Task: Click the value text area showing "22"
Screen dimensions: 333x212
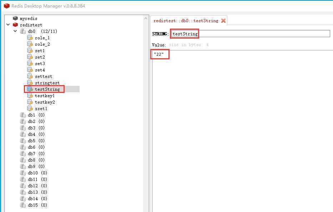Action: tap(243, 131)
